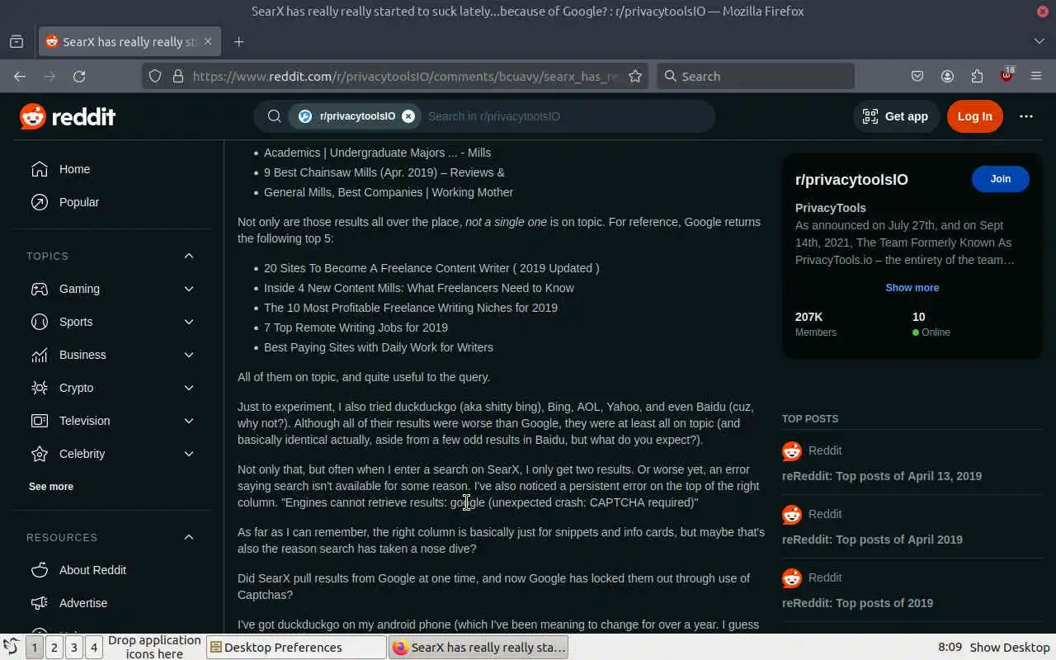Open the three-dot Reddit options menu

(1026, 116)
